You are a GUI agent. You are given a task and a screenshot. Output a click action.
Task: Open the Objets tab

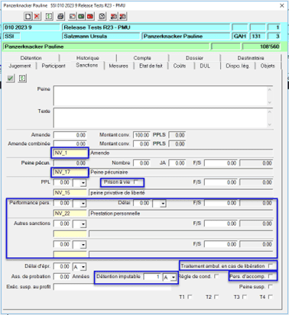[268, 66]
